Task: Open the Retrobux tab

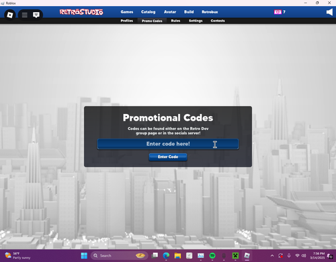Action: (x=210, y=12)
